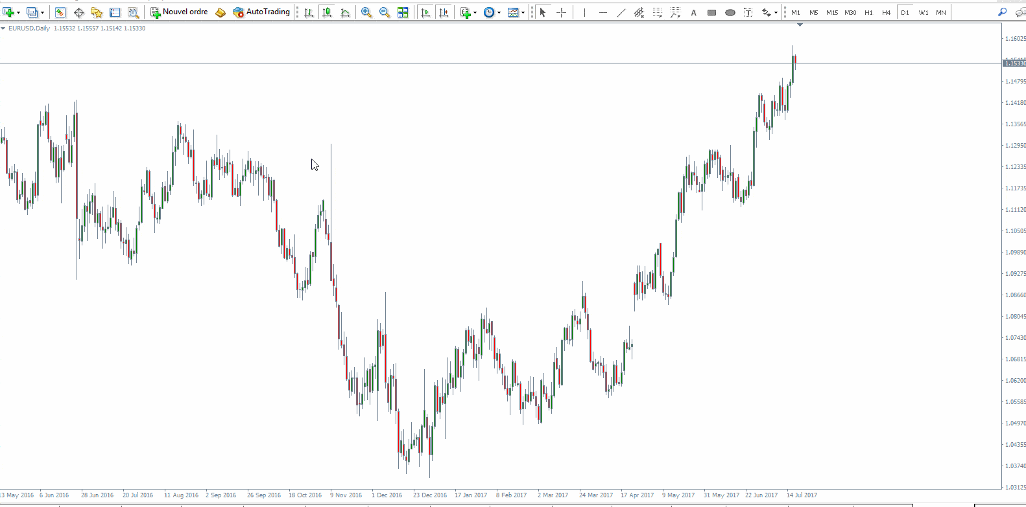Open the MetaEditor yellow book icon
1026x507 pixels.
(221, 12)
